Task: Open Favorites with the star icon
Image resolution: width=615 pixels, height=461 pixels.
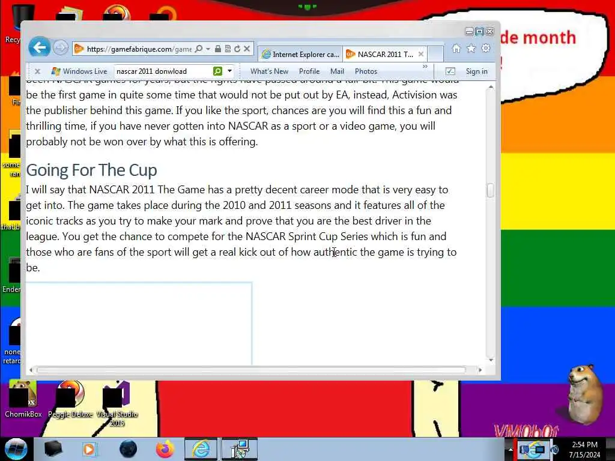Action: (x=471, y=48)
